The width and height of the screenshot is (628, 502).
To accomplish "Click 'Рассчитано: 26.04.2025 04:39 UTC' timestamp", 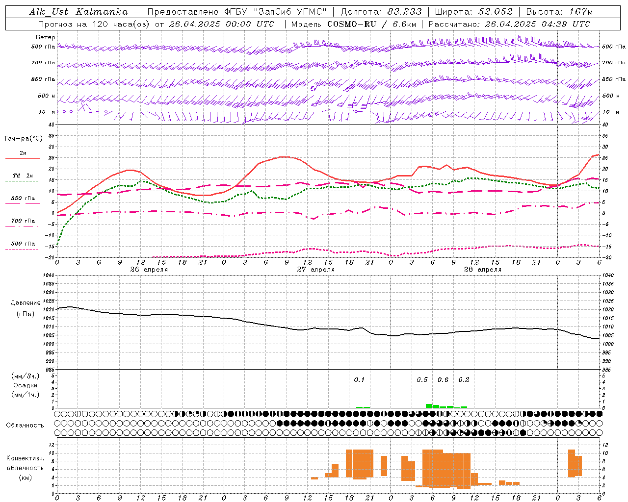I will pyautogui.click(x=509, y=24).
